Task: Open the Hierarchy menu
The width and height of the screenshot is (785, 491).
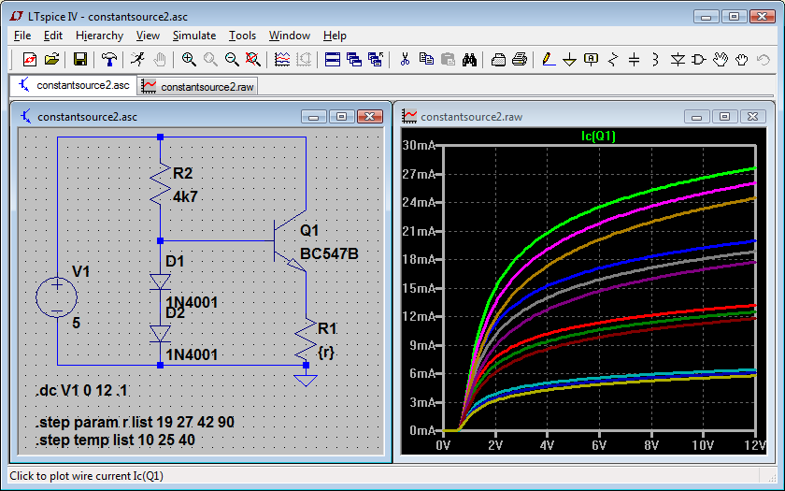Action: (x=100, y=36)
